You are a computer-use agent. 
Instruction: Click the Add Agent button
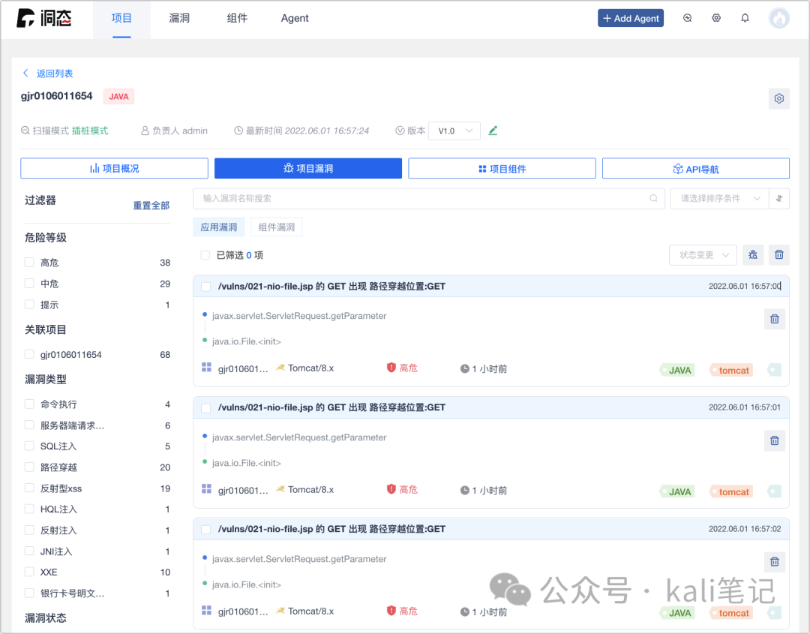[x=631, y=18]
